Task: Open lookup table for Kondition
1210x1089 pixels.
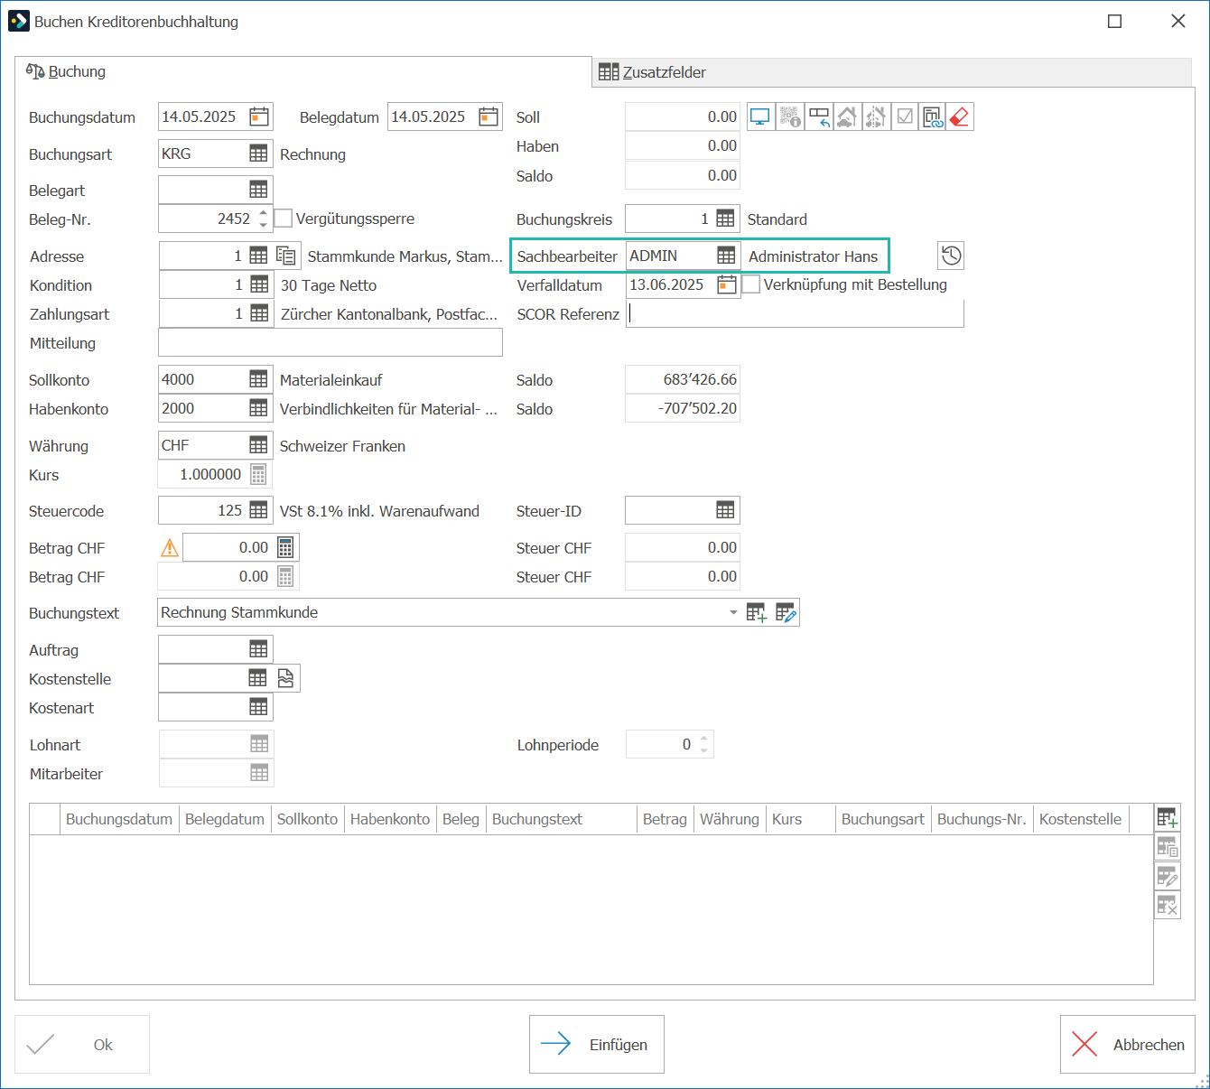Action: click(259, 284)
